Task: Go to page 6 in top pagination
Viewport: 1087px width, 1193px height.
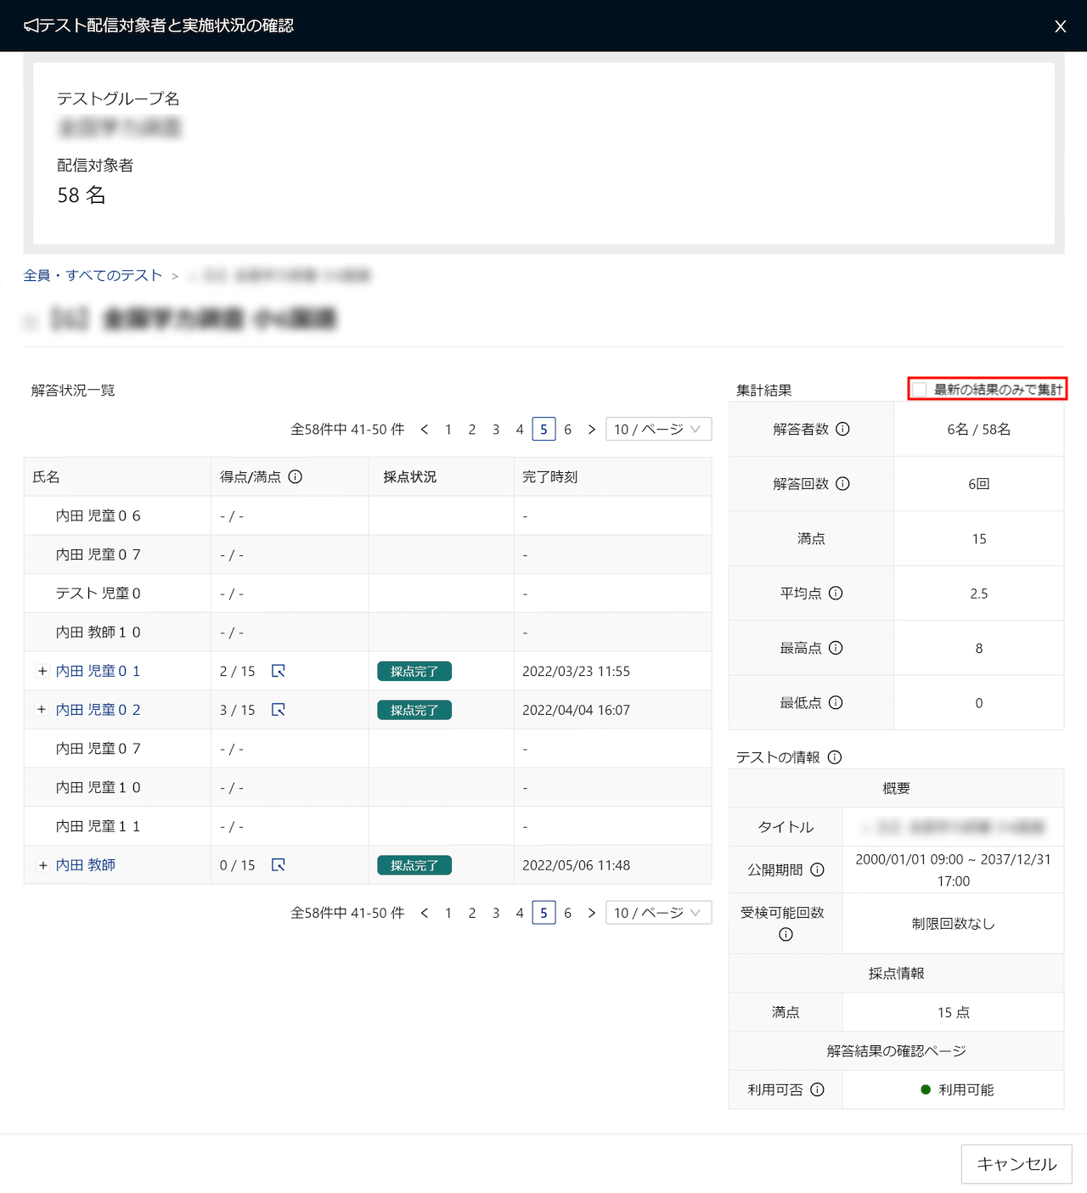Action: [567, 430]
